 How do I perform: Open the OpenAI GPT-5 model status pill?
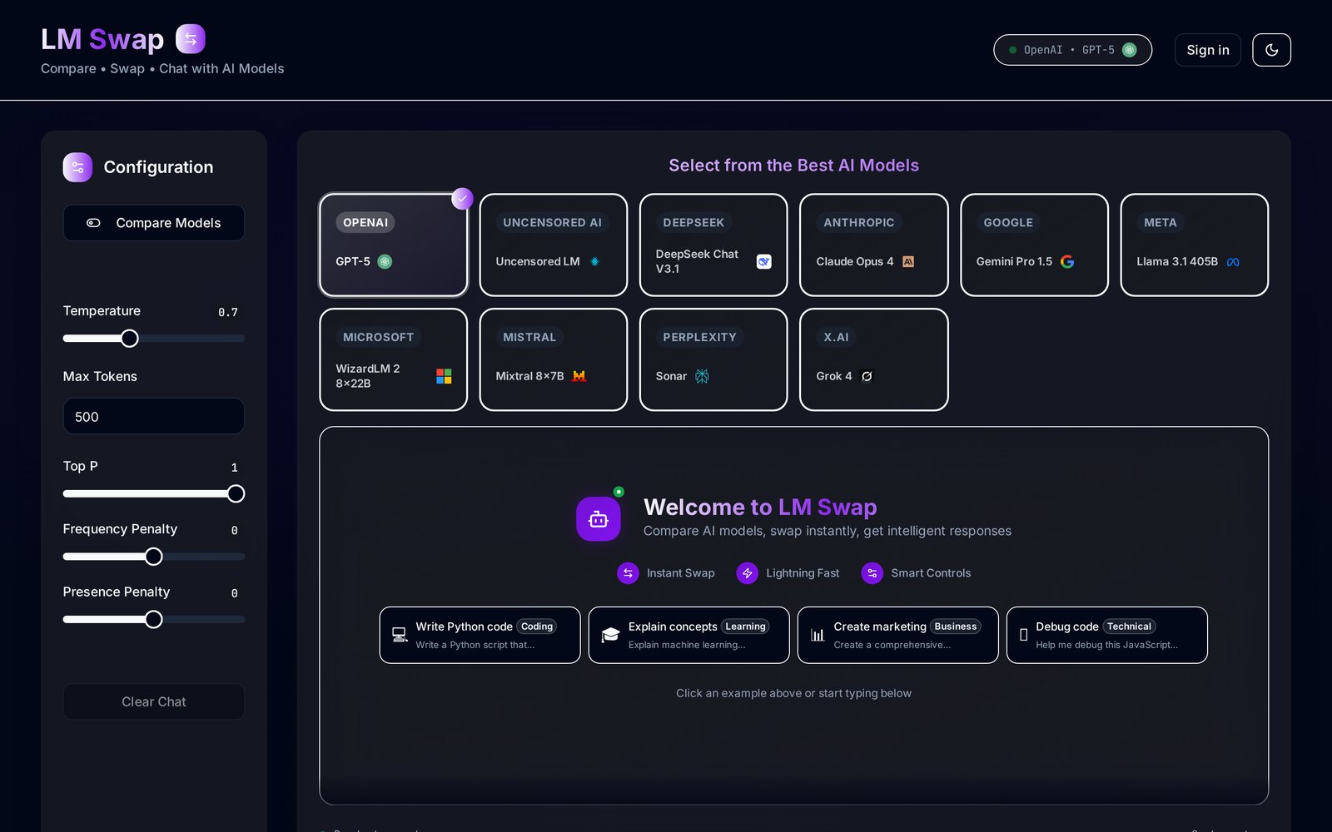pos(1072,50)
